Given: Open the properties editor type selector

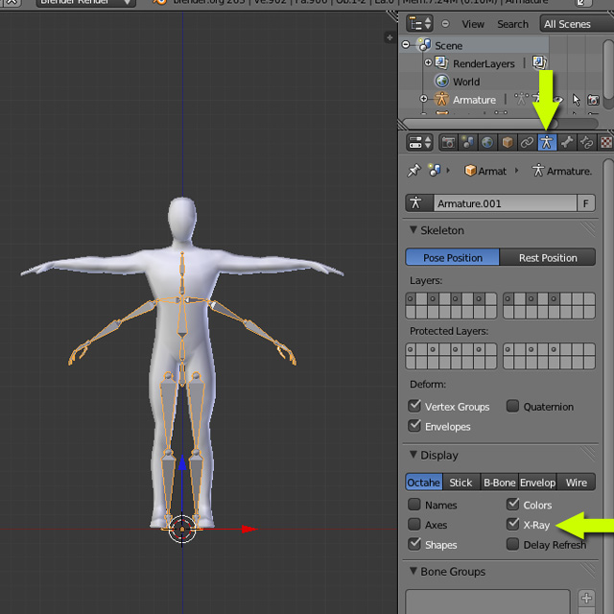Looking at the screenshot, I should click(x=419, y=143).
